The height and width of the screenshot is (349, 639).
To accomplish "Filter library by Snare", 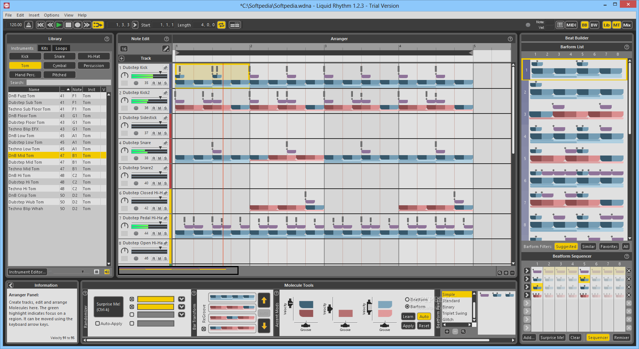I will click(x=59, y=56).
